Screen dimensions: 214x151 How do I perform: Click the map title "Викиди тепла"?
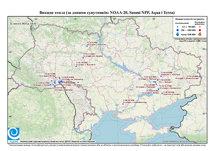click(x=52, y=13)
